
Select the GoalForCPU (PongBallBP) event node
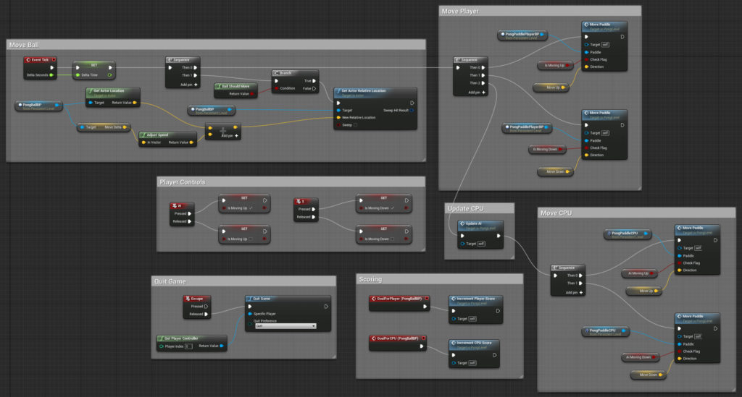point(398,342)
